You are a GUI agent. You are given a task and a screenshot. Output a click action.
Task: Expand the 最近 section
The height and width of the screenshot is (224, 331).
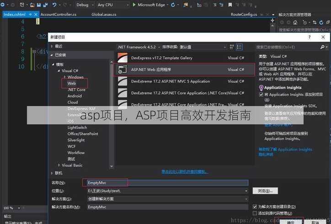coord(52,46)
